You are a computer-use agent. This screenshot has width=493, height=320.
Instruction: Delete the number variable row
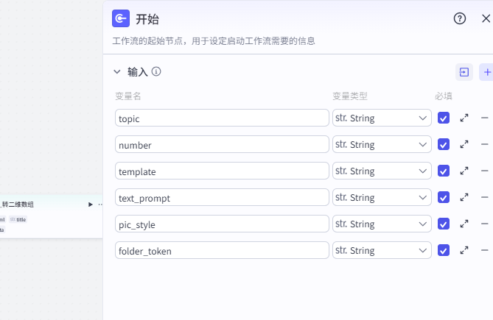tap(484, 144)
